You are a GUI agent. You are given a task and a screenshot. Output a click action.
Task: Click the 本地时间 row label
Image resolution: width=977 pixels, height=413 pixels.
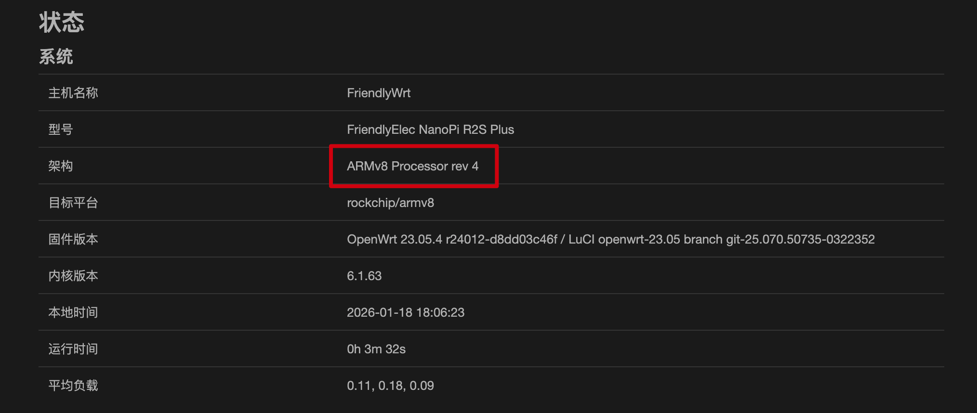73,312
